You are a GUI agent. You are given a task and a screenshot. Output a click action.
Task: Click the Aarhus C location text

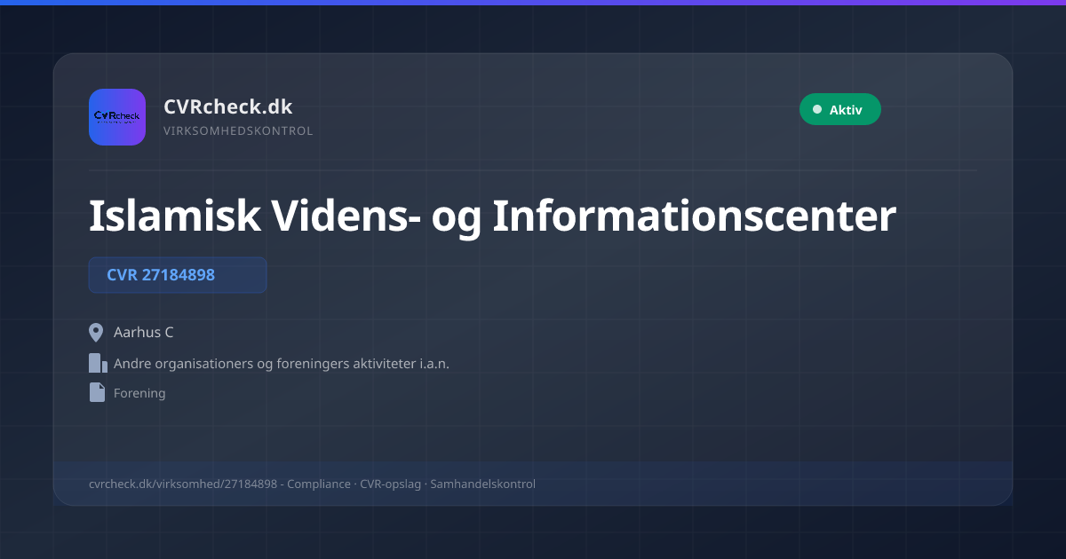click(x=144, y=333)
